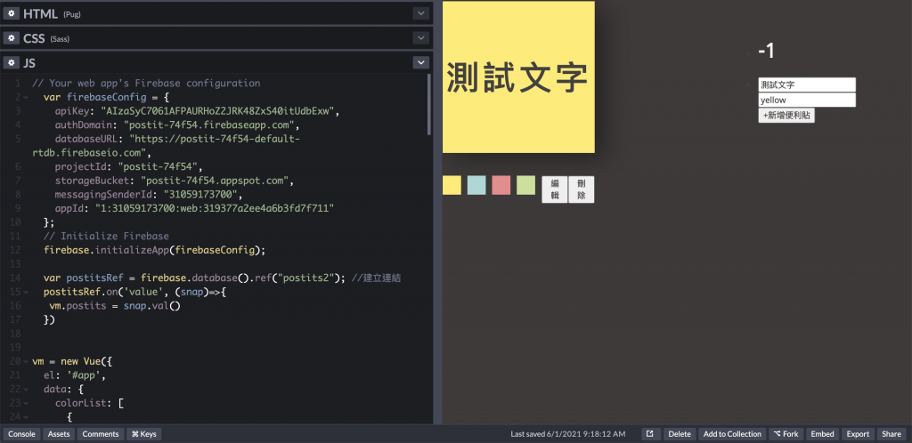
Task: Fold code at line 15 arrow
Action: [26, 292]
